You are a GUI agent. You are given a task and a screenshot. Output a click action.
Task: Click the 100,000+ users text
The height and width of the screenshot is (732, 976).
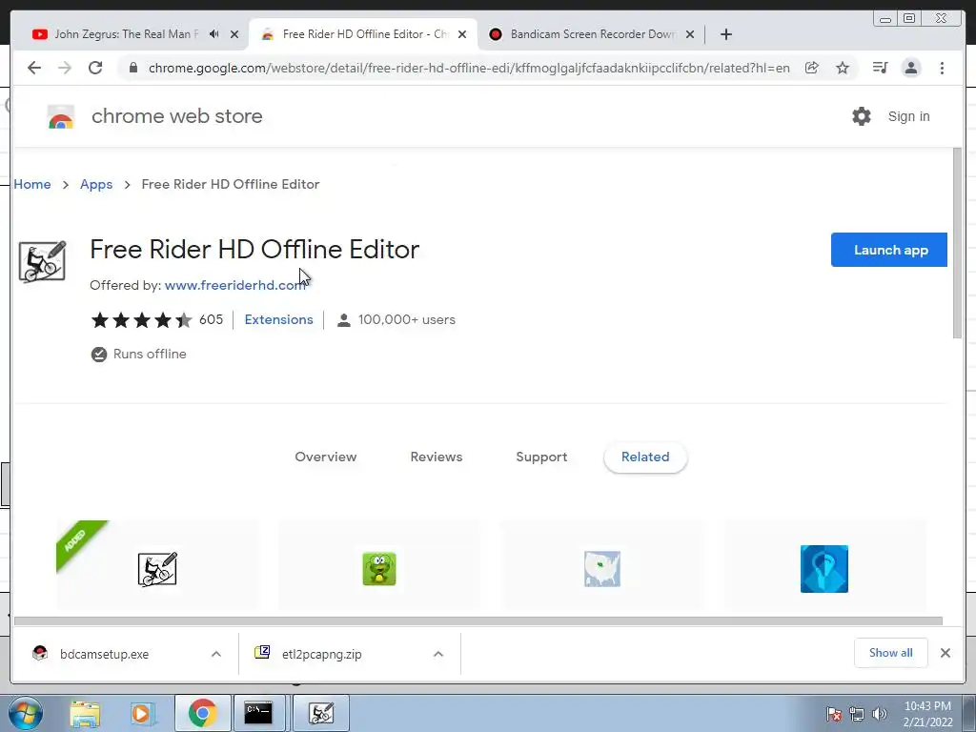[x=406, y=319]
